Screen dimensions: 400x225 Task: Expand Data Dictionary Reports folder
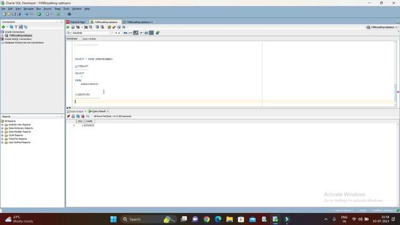tap(2, 128)
